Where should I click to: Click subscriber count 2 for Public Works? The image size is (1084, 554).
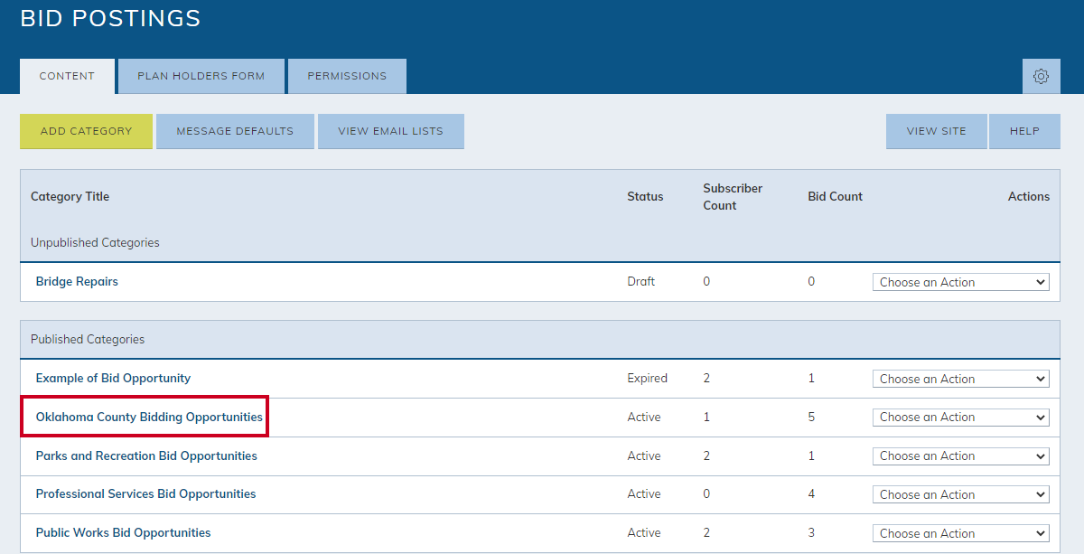pos(706,533)
